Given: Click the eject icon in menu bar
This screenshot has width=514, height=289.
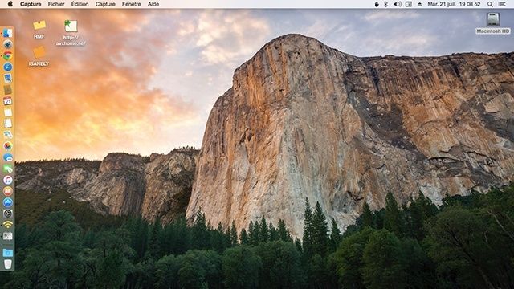Looking at the screenshot, I should tap(419, 4).
